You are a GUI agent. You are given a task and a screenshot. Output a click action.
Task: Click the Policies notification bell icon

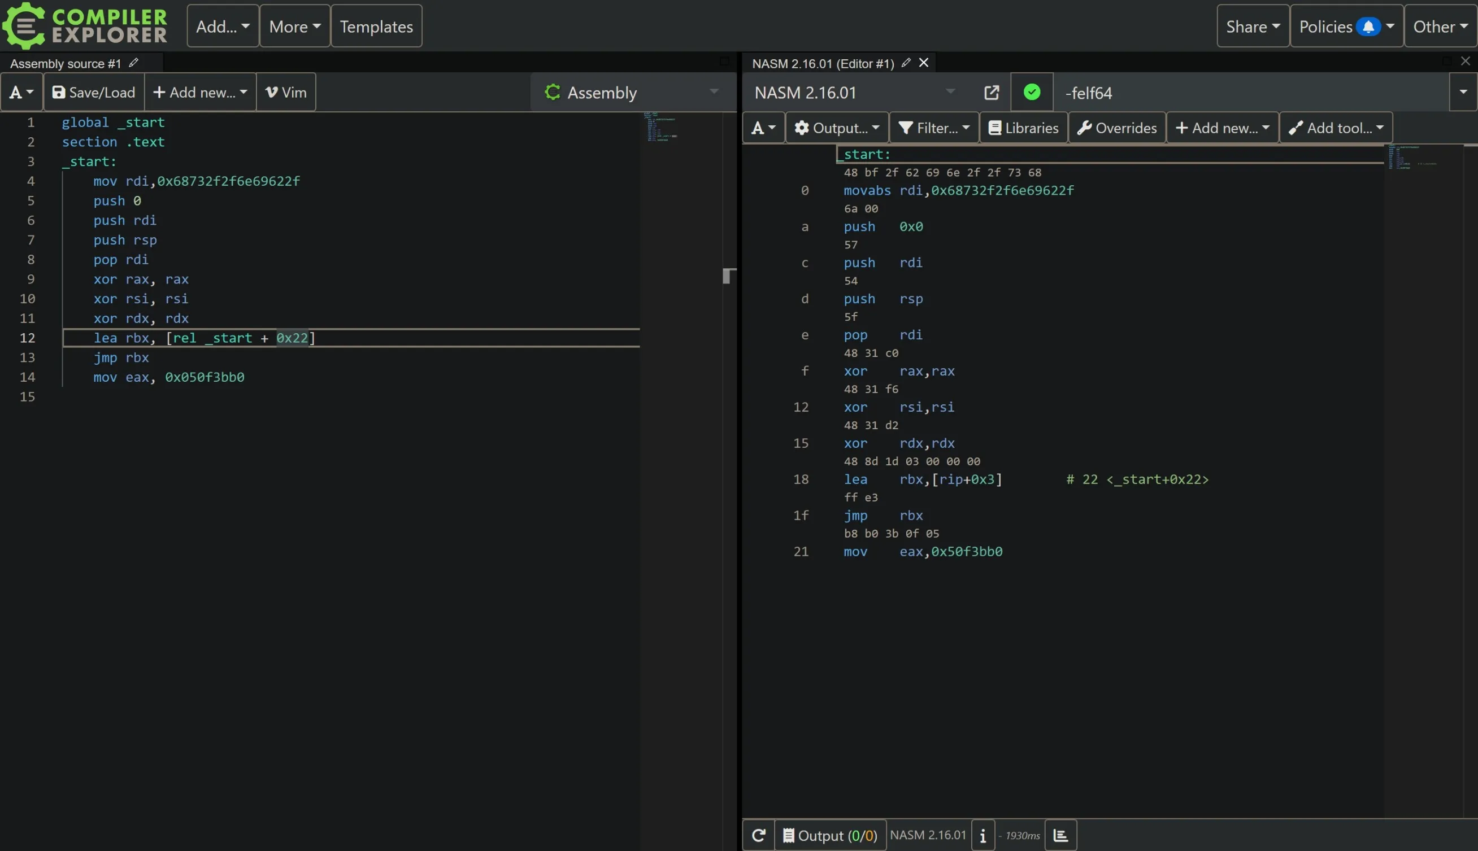(x=1368, y=27)
